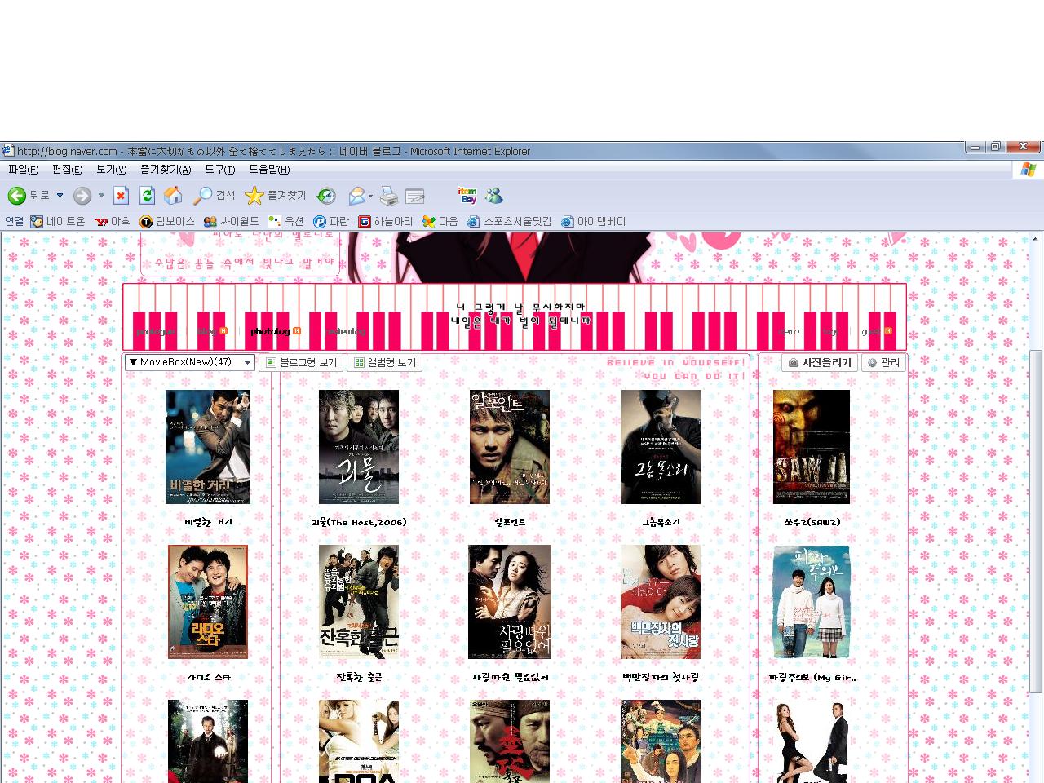The height and width of the screenshot is (783, 1044).
Task: Open the Mail envelope icon
Action: point(356,196)
